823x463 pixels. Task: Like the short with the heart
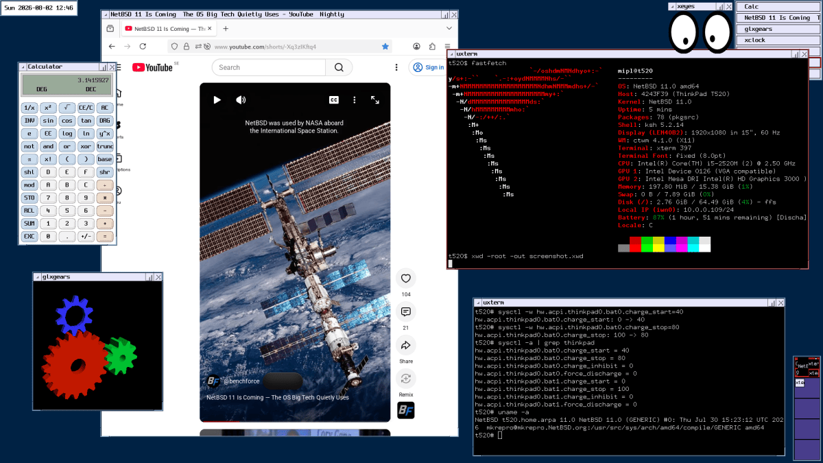[x=406, y=278]
